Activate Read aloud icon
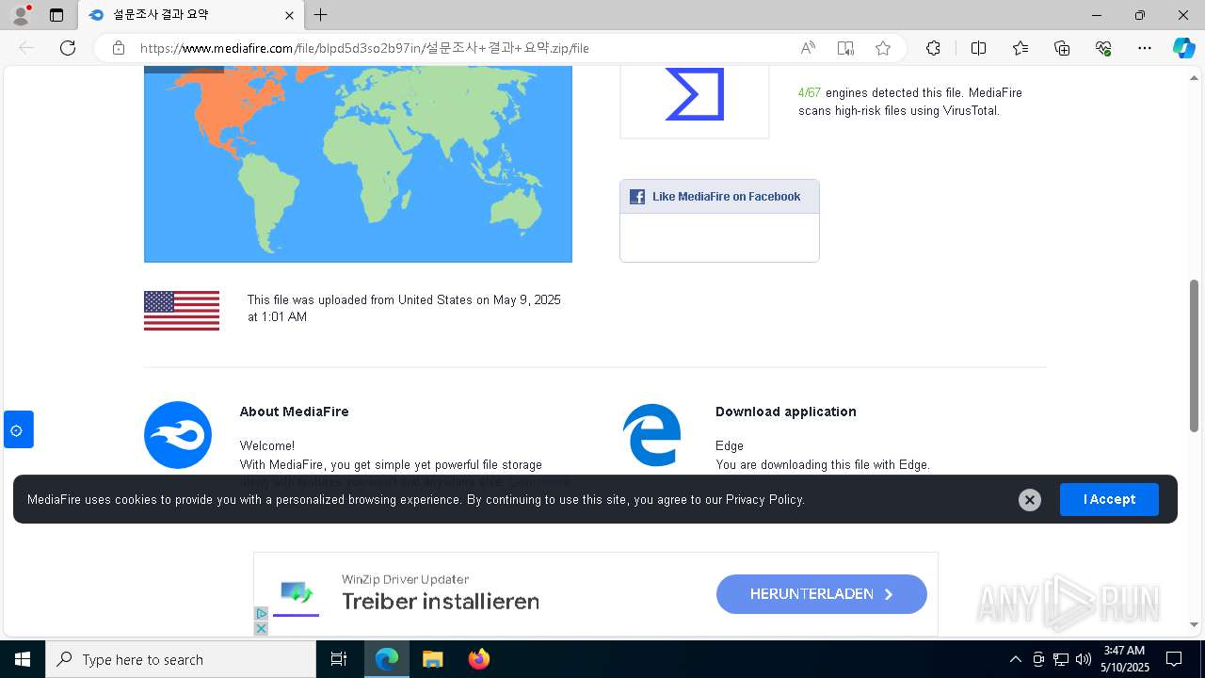This screenshot has width=1205, height=678. 808,48
